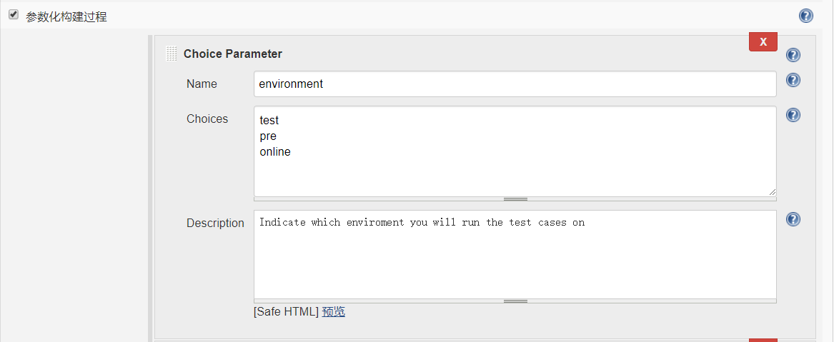This screenshot has height=342, width=834.
Task: Grab the Choice Parameter drag handle
Action: click(x=172, y=54)
